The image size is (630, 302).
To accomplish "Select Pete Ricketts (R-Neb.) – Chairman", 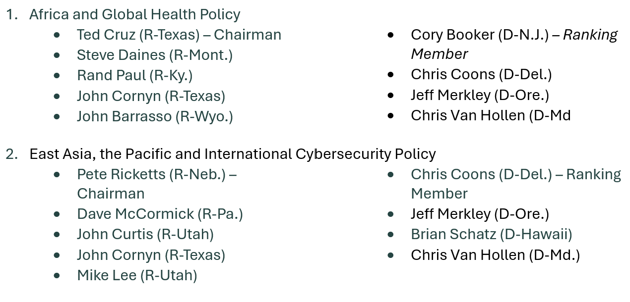I will click(157, 184).
